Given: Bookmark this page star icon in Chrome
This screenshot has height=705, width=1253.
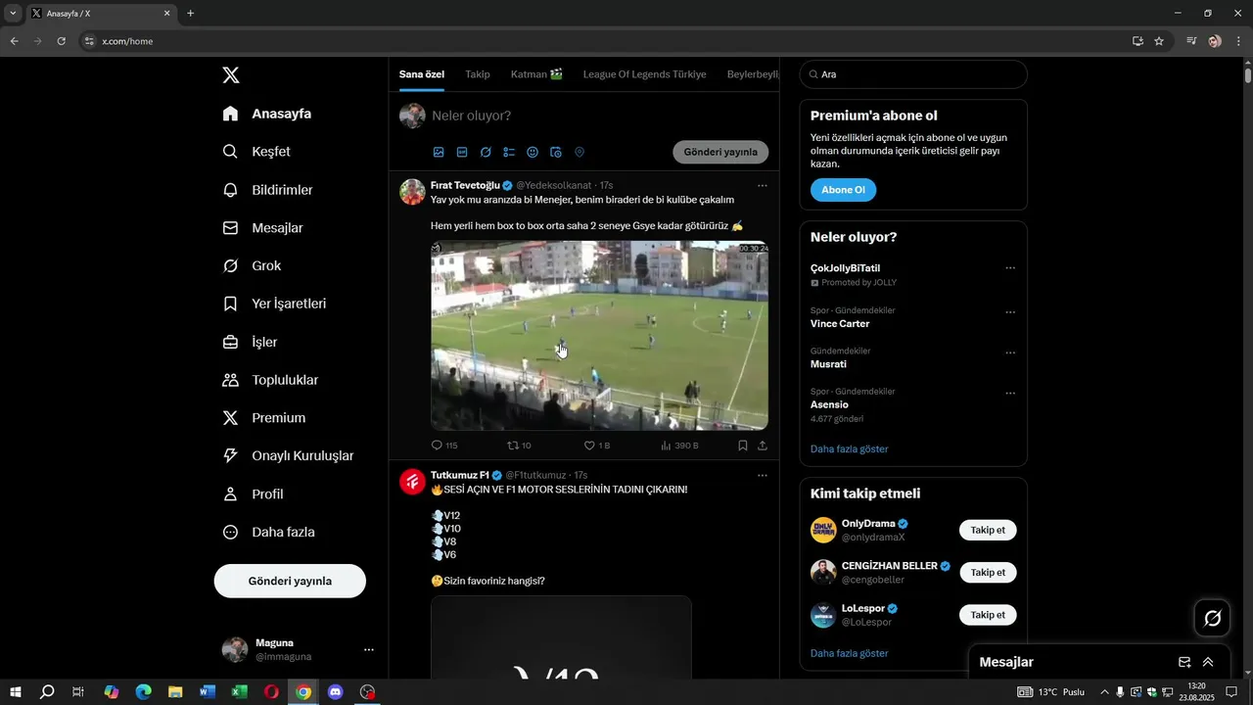Looking at the screenshot, I should [x=1159, y=41].
